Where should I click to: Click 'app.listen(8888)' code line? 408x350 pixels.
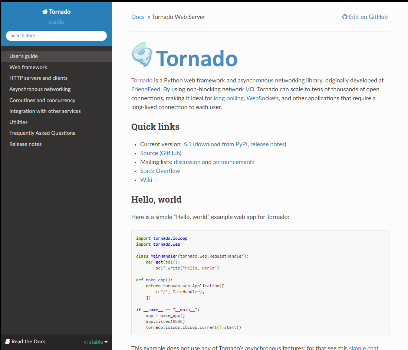[x=165, y=321]
